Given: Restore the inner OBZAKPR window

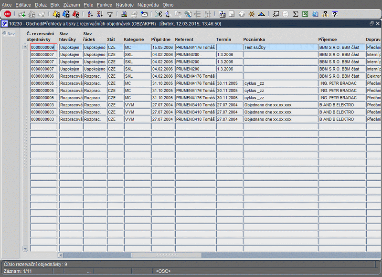Looking at the screenshot, I should (x=371, y=23).
